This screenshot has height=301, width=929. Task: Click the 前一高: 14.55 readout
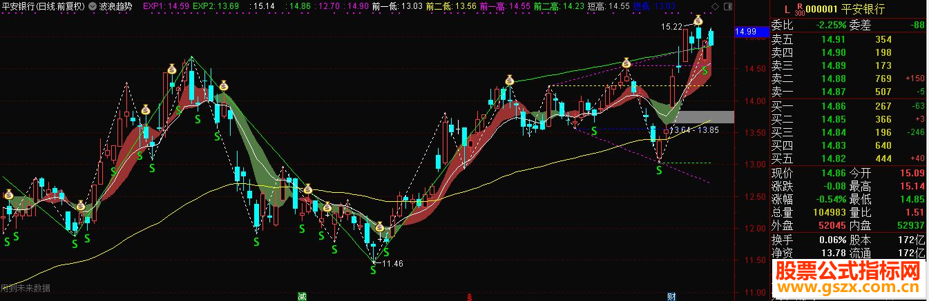click(505, 6)
